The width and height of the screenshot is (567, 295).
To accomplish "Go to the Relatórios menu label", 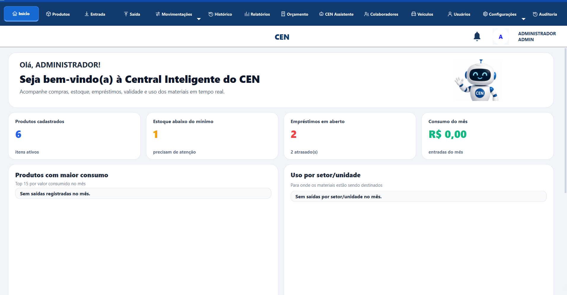I will pyautogui.click(x=260, y=14).
